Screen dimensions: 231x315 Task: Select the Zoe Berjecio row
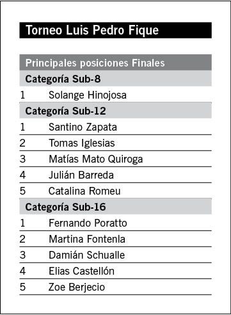(x=115, y=287)
